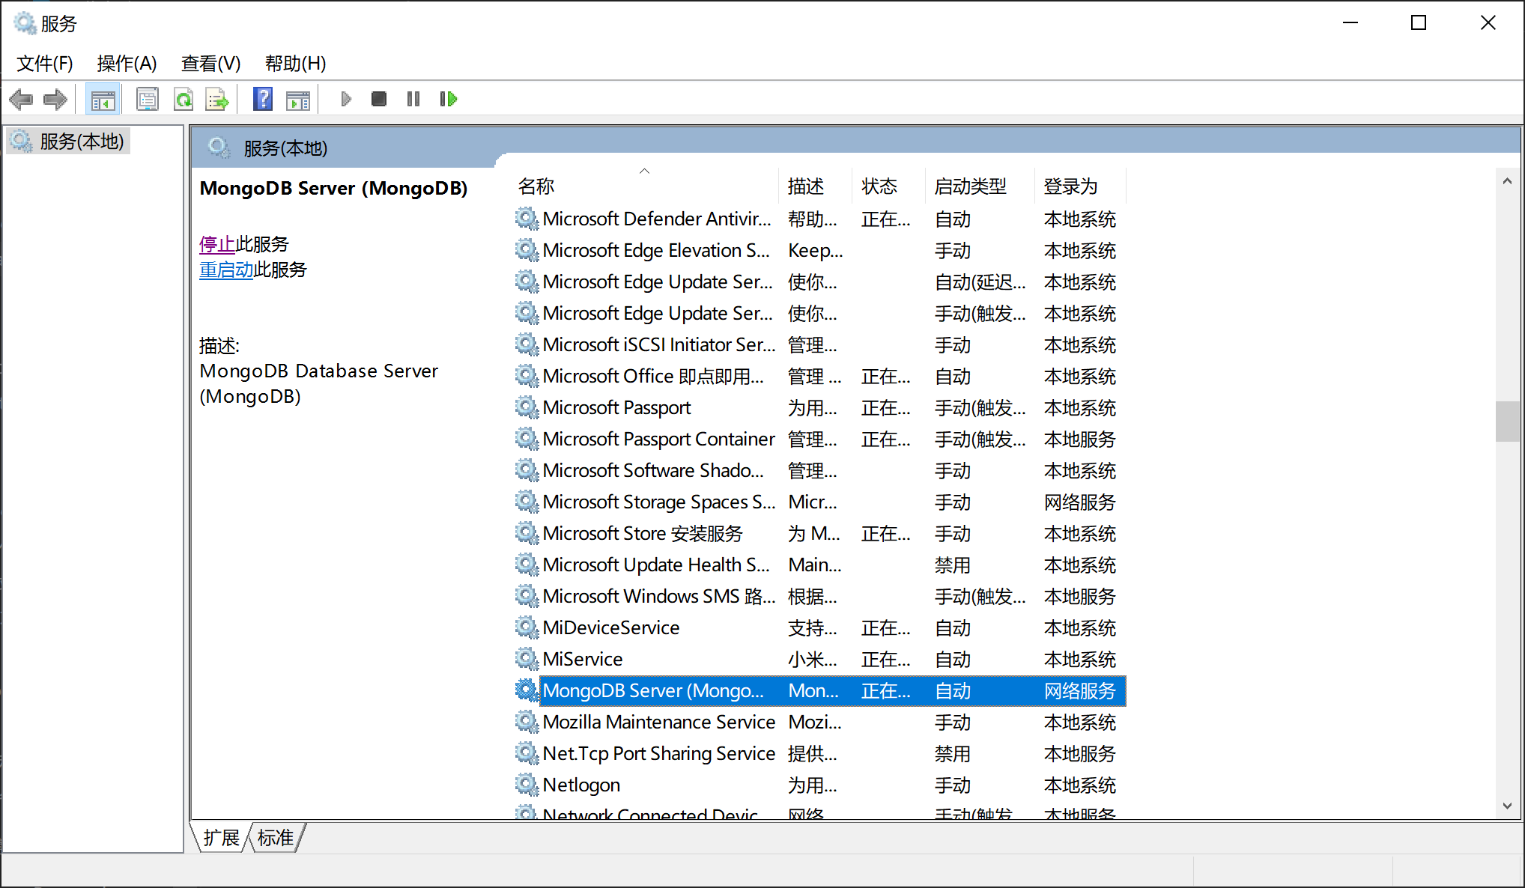Image resolution: width=1525 pixels, height=888 pixels.
Task: Click the 服务 app icon in title bar
Action: 25,23
